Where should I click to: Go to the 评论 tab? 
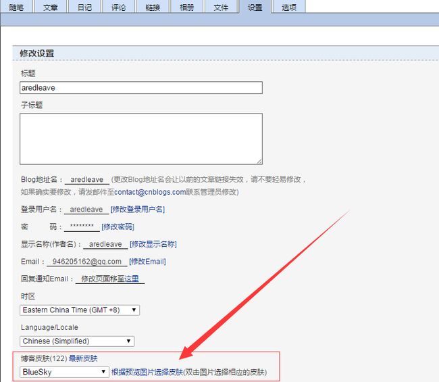pos(119,7)
